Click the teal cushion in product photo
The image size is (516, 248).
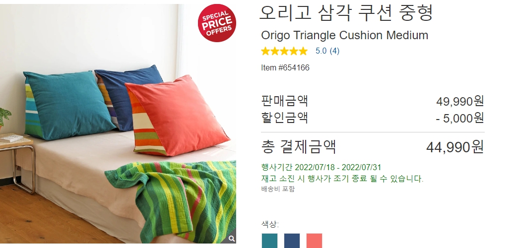69,105
